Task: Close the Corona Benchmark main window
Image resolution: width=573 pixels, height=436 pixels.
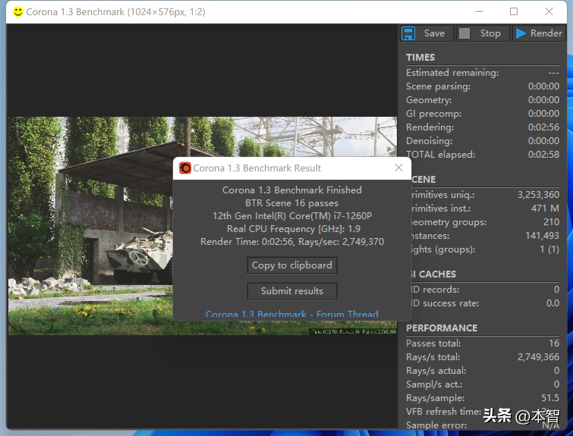Action: pyautogui.click(x=549, y=12)
